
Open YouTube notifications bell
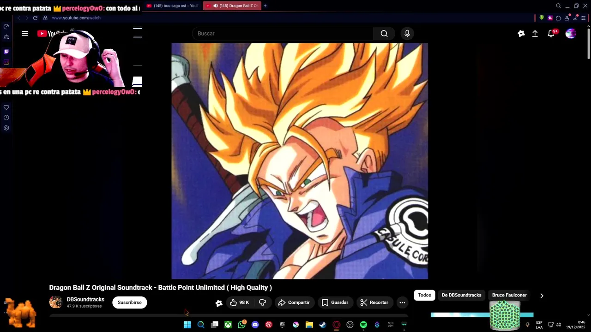551,34
